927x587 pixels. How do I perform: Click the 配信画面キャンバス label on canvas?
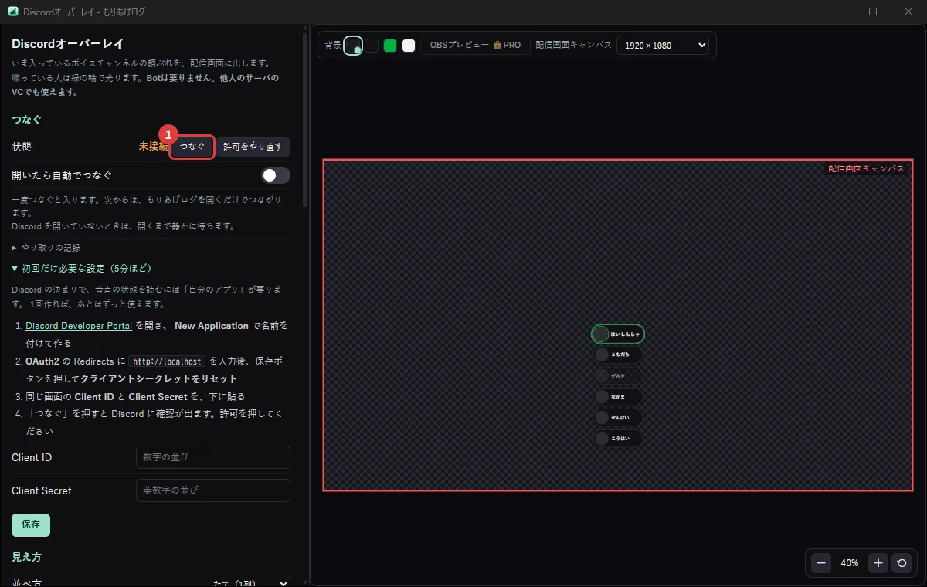pyautogui.click(x=866, y=168)
